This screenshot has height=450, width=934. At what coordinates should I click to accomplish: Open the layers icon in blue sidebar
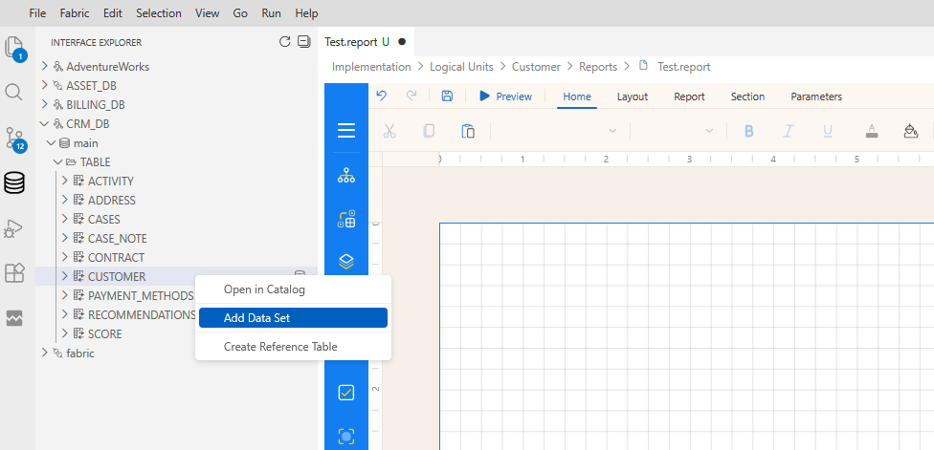pyautogui.click(x=346, y=261)
